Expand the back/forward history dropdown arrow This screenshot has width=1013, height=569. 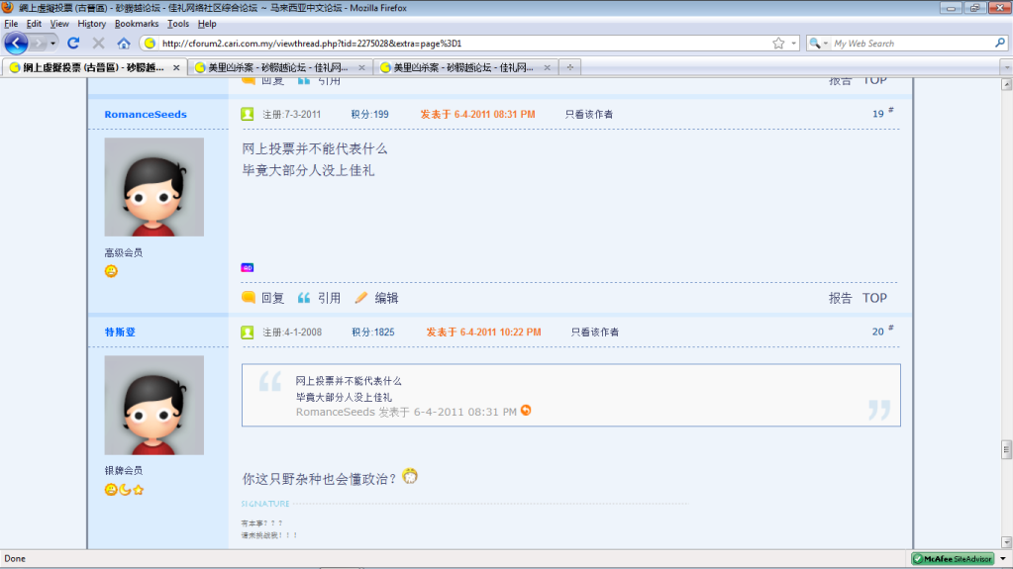click(53, 44)
